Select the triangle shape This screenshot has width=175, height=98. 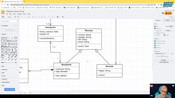pos(6,44)
